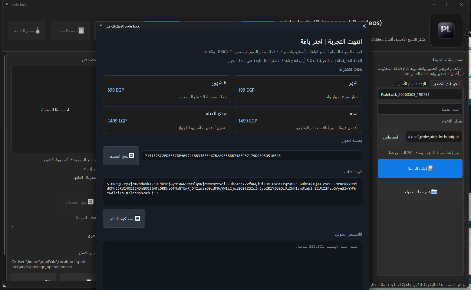471x290 pixels.
Task: Click the اسم العميل input field
Action: click(x=420, y=109)
